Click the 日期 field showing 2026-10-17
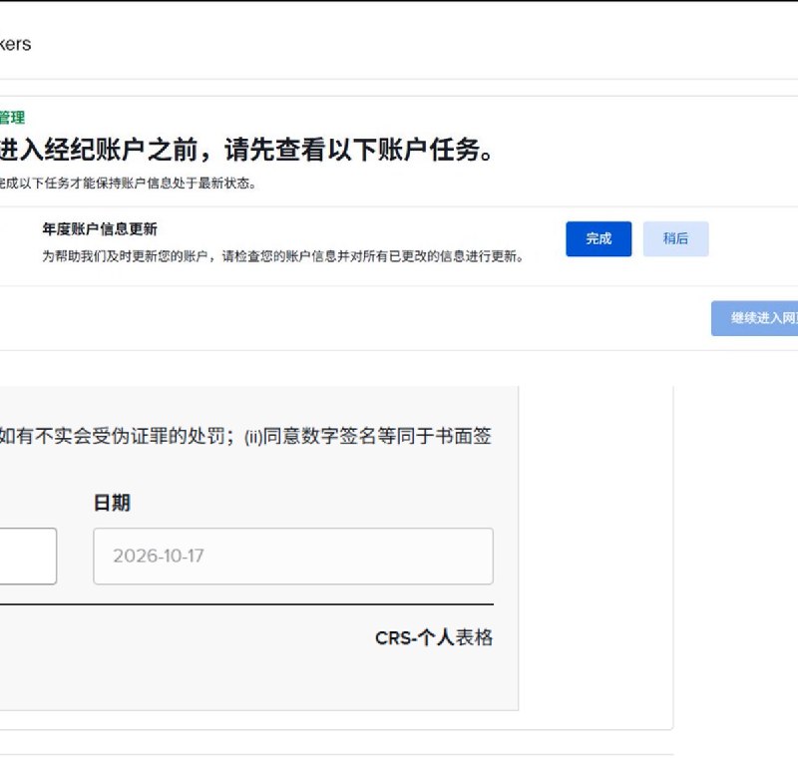 click(x=293, y=556)
